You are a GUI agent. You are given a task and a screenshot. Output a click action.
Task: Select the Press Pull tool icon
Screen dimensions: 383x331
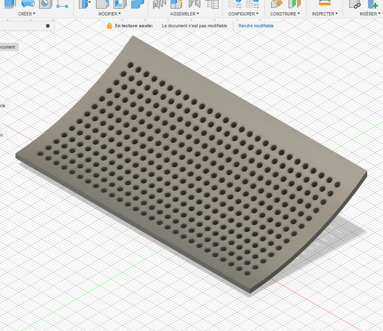point(85,4)
